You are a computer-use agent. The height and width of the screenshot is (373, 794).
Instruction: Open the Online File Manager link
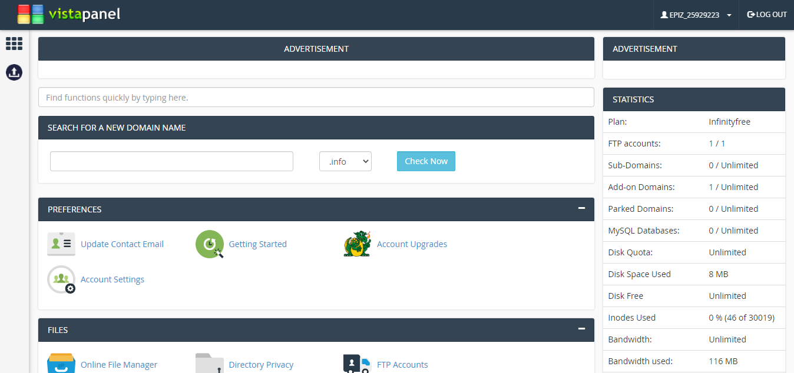[x=119, y=365]
